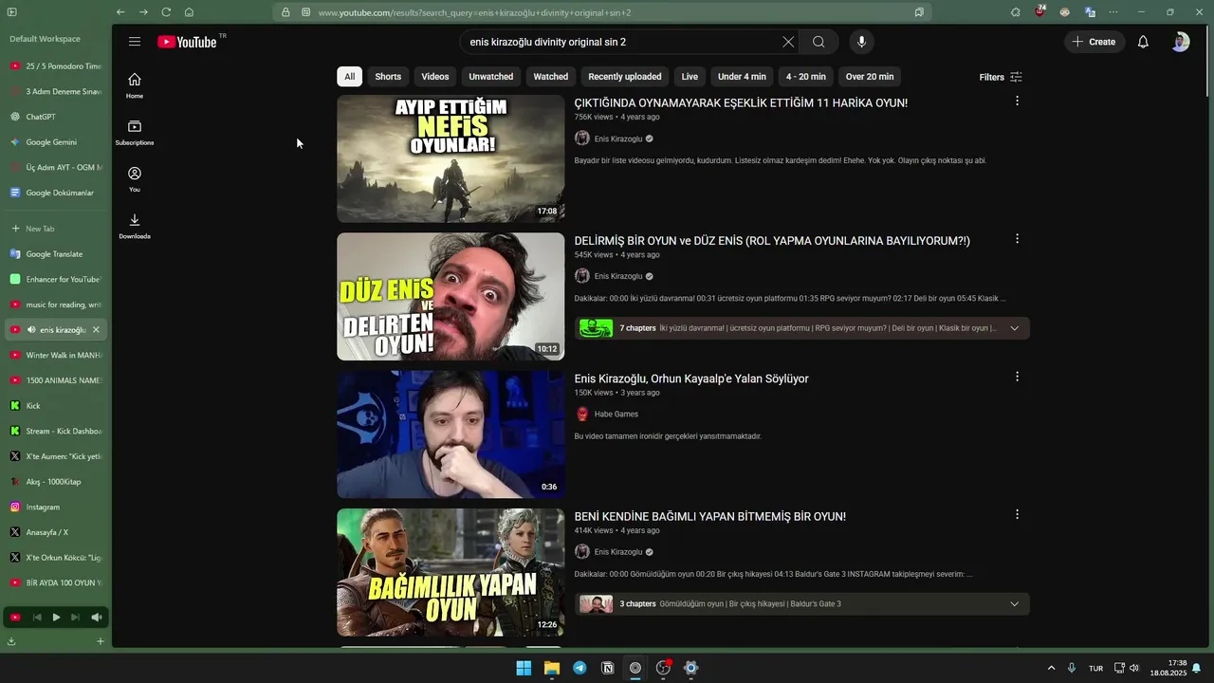Select the Recently uploaded filter chip

[625, 77]
